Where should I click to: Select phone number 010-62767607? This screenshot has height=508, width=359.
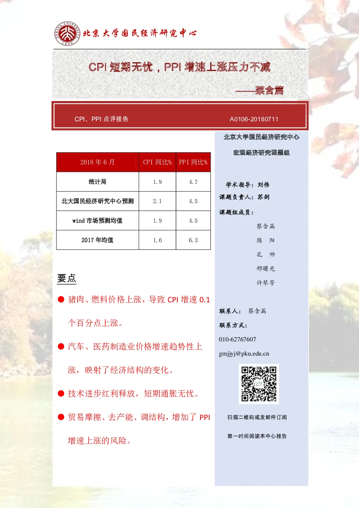click(x=237, y=340)
